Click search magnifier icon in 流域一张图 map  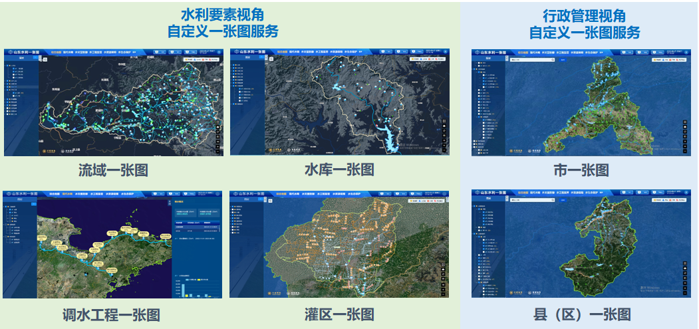(45, 60)
